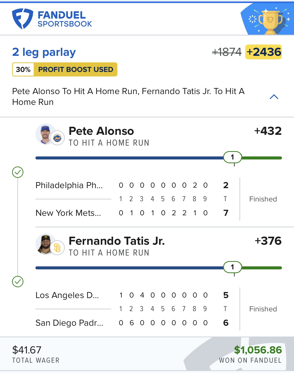The height and width of the screenshot is (373, 294).
Task: Click the FanDuel Sportsbook wordmark
Action: coord(65,19)
